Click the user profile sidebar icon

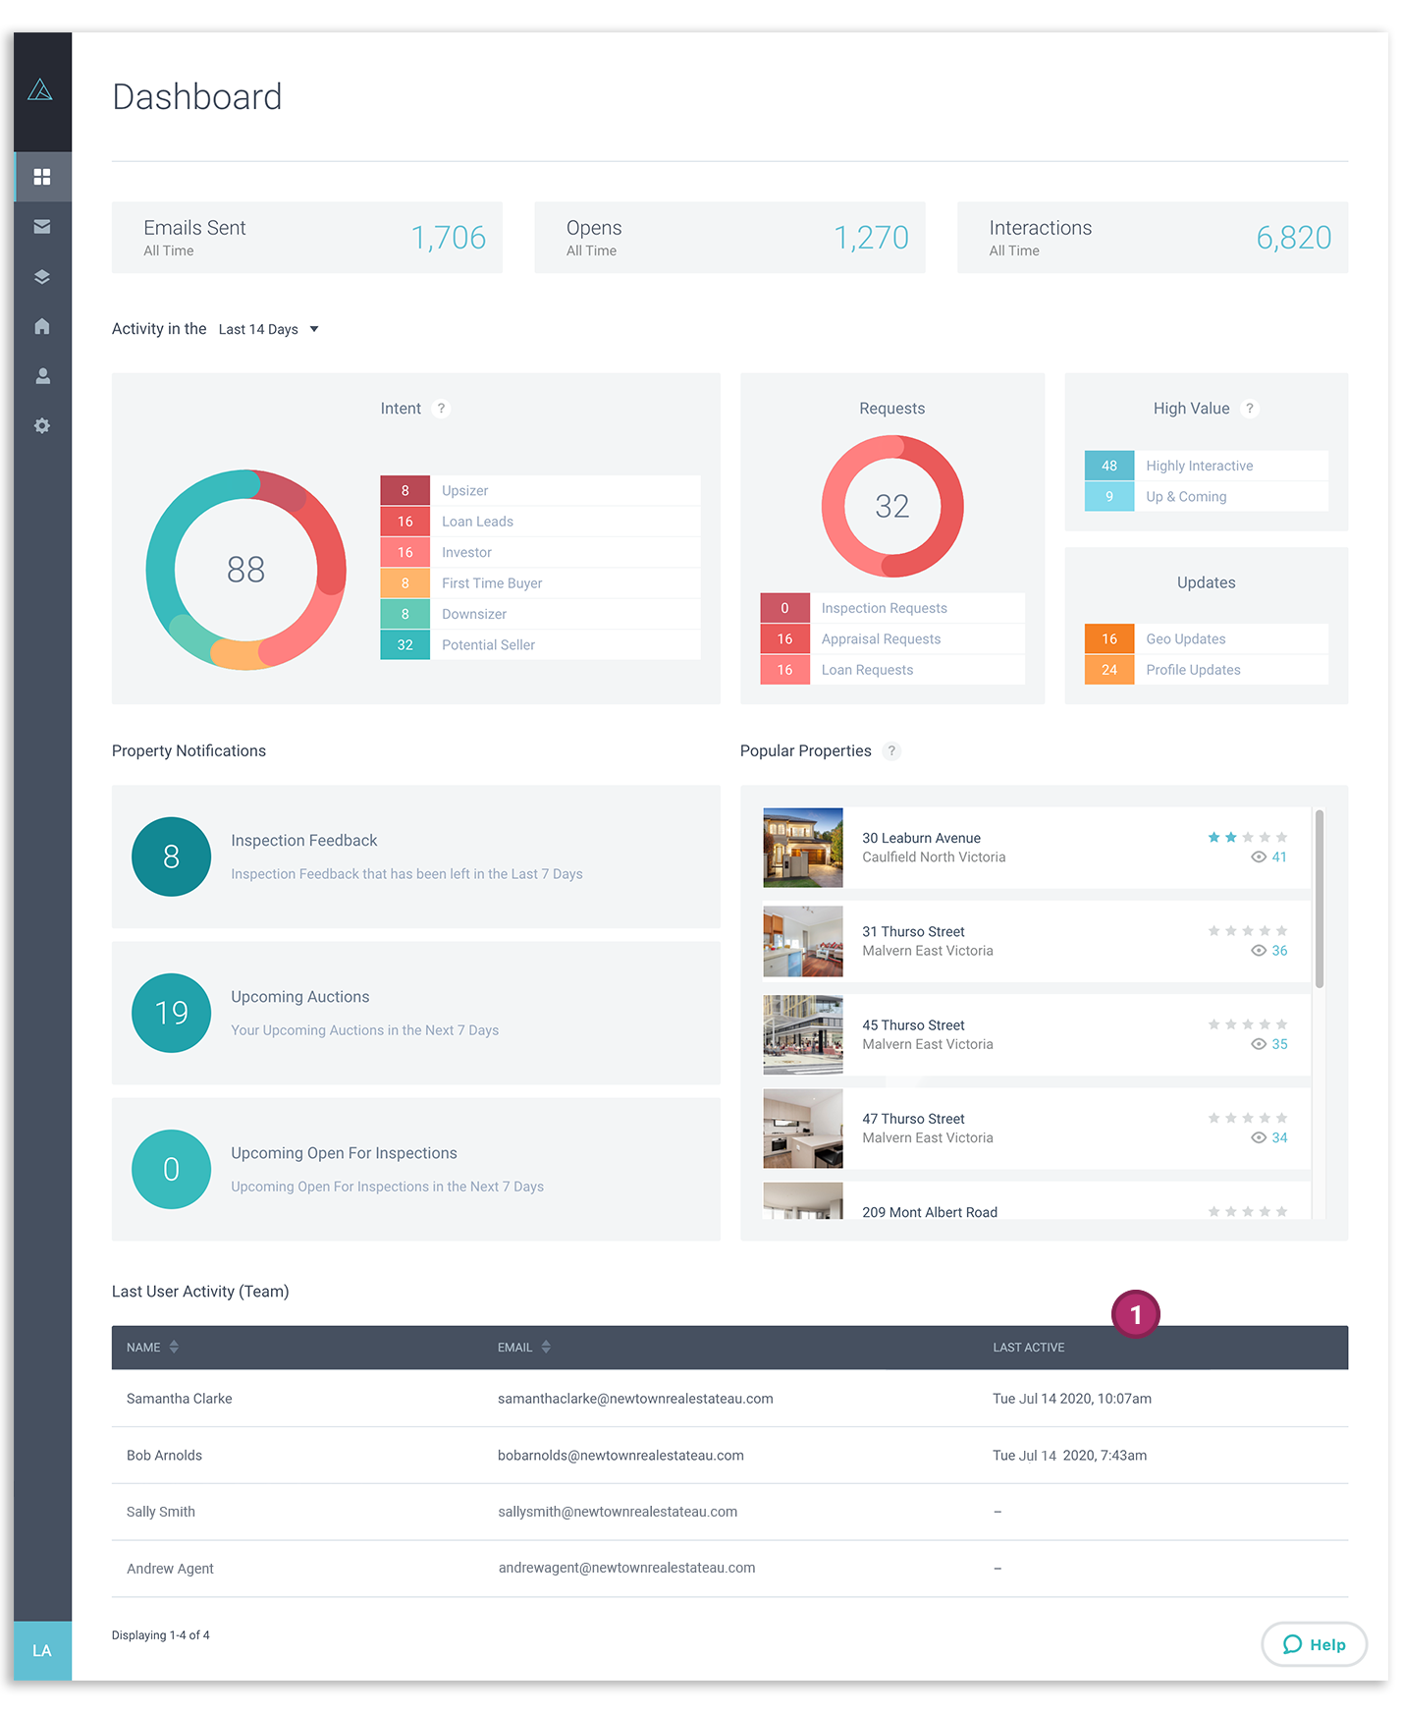41,376
